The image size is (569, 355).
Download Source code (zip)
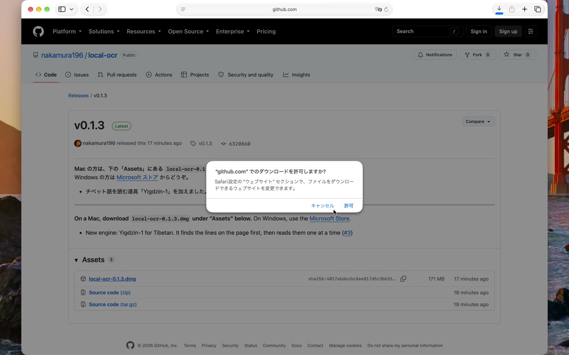(x=110, y=293)
